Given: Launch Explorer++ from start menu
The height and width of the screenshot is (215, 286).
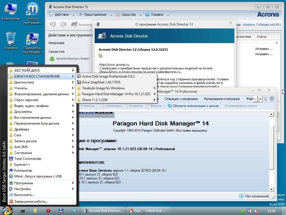Looking at the screenshot, I should tap(42, 165).
